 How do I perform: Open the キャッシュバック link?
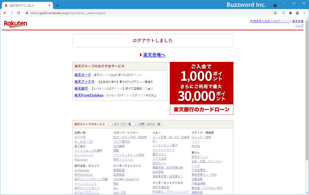(x=85, y=184)
